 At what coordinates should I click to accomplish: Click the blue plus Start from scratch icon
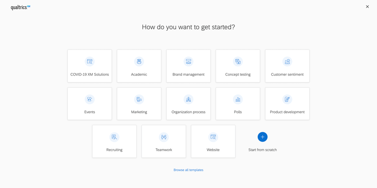click(x=263, y=137)
